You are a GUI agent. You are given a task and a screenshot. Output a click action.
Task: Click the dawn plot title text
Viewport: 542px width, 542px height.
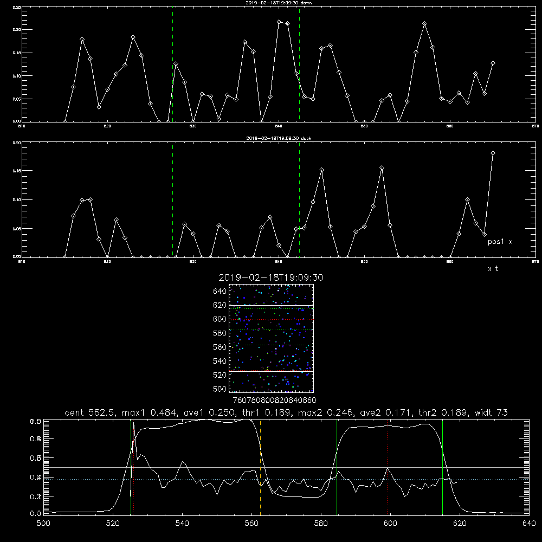click(279, 3)
